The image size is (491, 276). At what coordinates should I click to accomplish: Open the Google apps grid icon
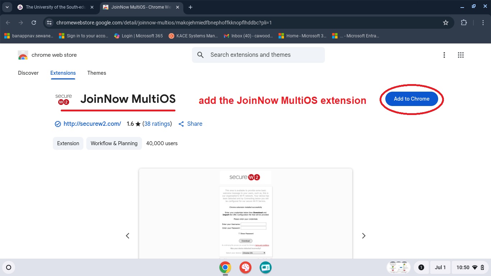(461, 55)
